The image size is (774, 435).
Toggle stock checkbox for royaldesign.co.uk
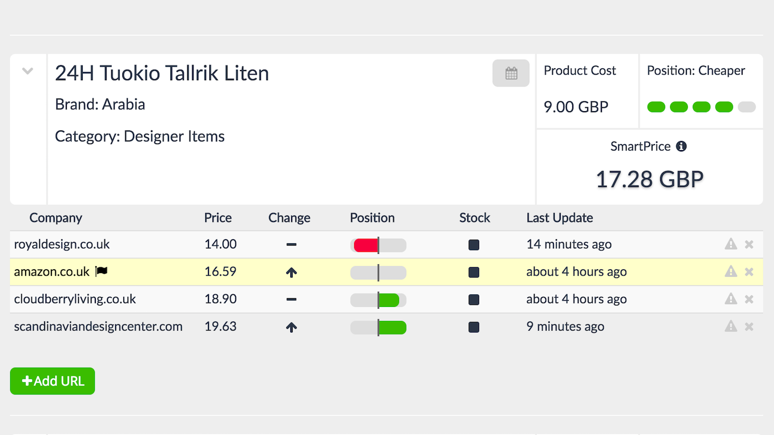click(x=474, y=245)
